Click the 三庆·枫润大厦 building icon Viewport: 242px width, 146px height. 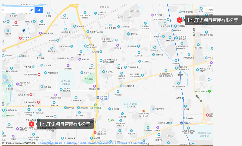121,86
